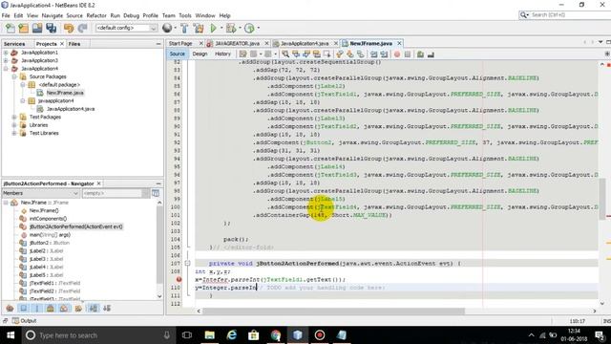The height and width of the screenshot is (344, 611).
Task: Click the Shift Line Right icon
Action: [384, 54]
